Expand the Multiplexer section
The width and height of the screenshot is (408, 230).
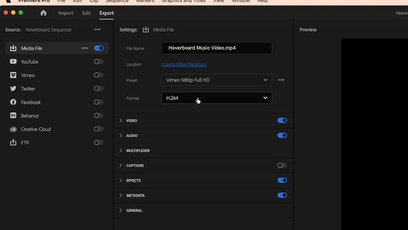pos(120,151)
